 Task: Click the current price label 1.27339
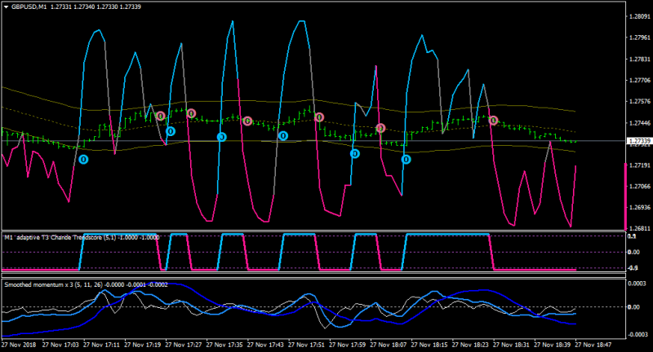639,141
